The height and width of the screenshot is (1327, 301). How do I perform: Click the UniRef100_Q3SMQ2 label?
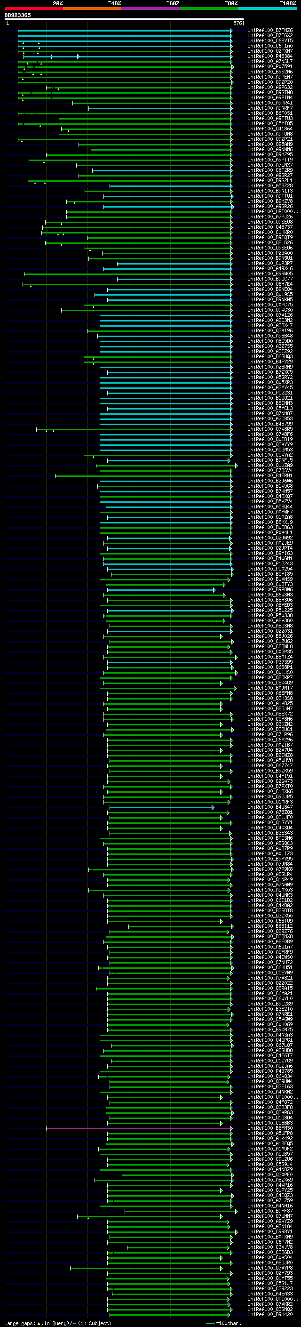coord(269,1310)
